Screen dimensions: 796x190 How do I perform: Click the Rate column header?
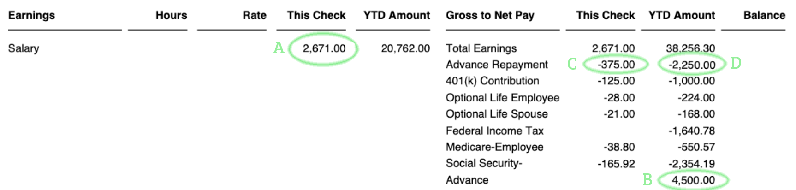255,15
